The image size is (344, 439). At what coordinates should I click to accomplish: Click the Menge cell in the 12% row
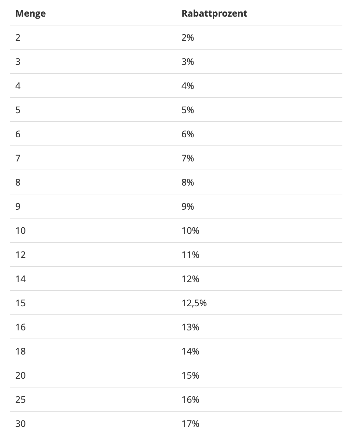coord(21,279)
